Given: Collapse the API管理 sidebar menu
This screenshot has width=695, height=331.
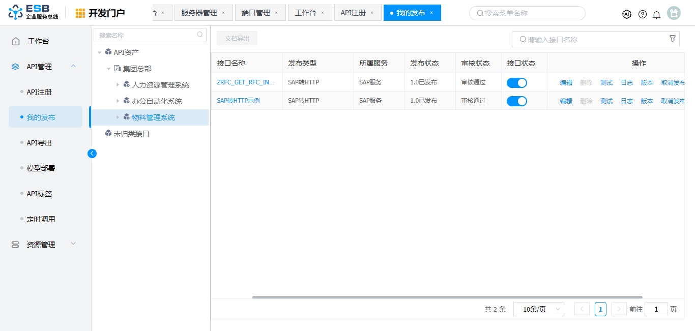Looking at the screenshot, I should point(73,66).
